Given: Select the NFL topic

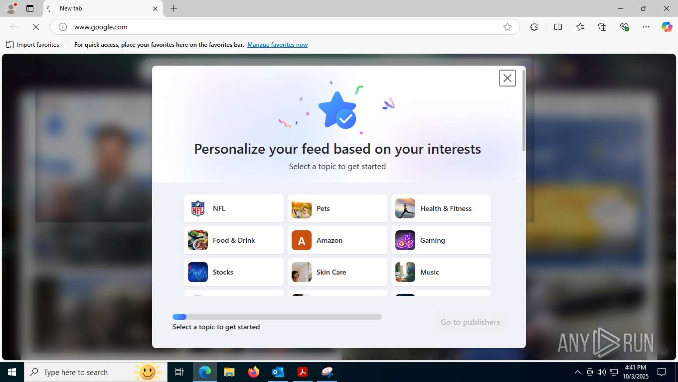Looking at the screenshot, I should point(234,208).
